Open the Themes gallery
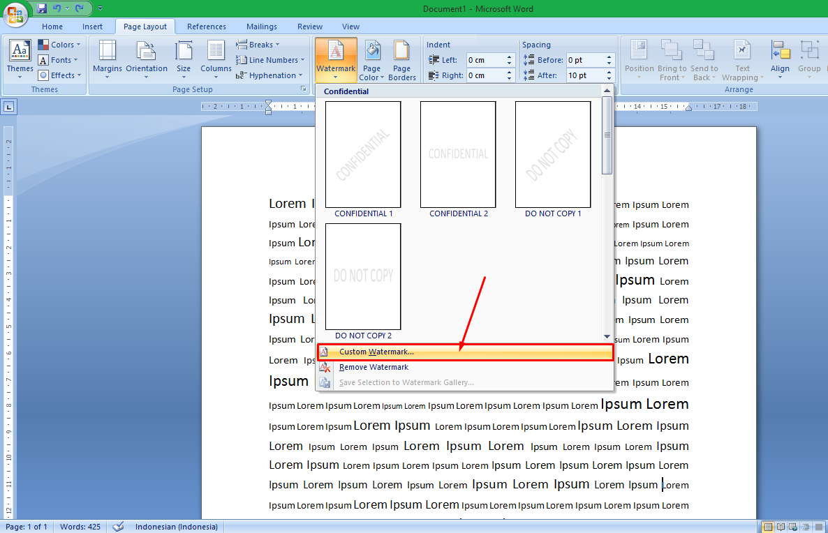Screen dimensions: 828x533 [20, 59]
